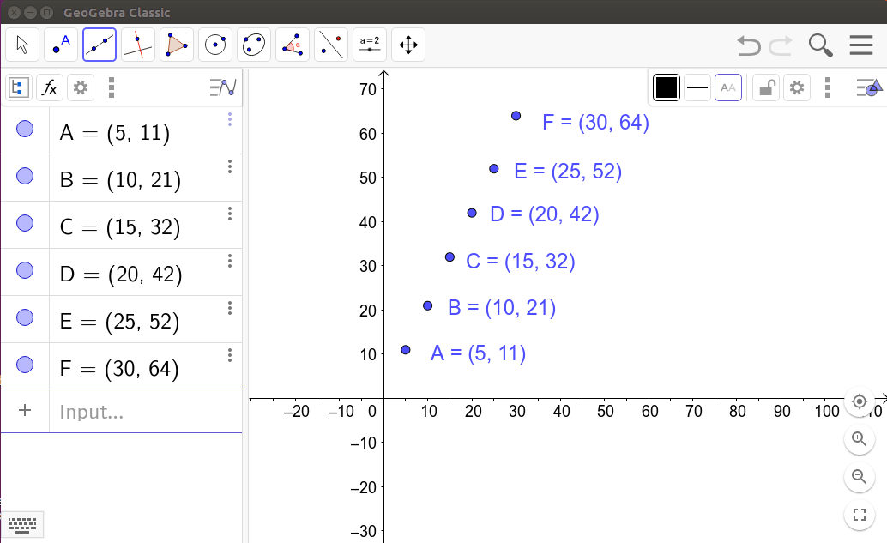Open the three-dot options for point B
The height and width of the screenshot is (543, 887).
[x=229, y=167]
